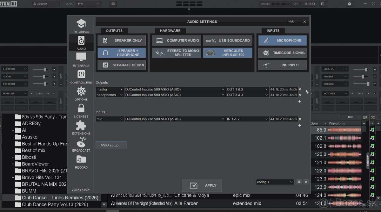Screen dimensions: 381x212
Task: Select Heroes Of The Night track row
Action: pyautogui.click(x=210, y=203)
